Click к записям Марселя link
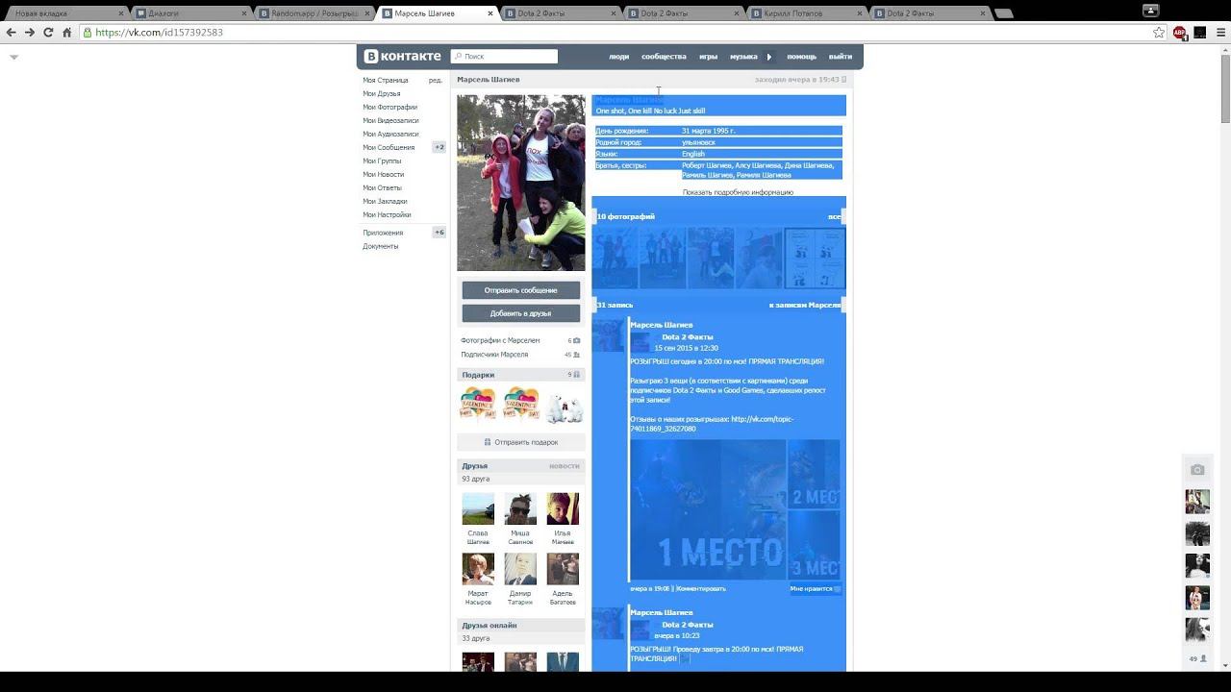 [805, 305]
